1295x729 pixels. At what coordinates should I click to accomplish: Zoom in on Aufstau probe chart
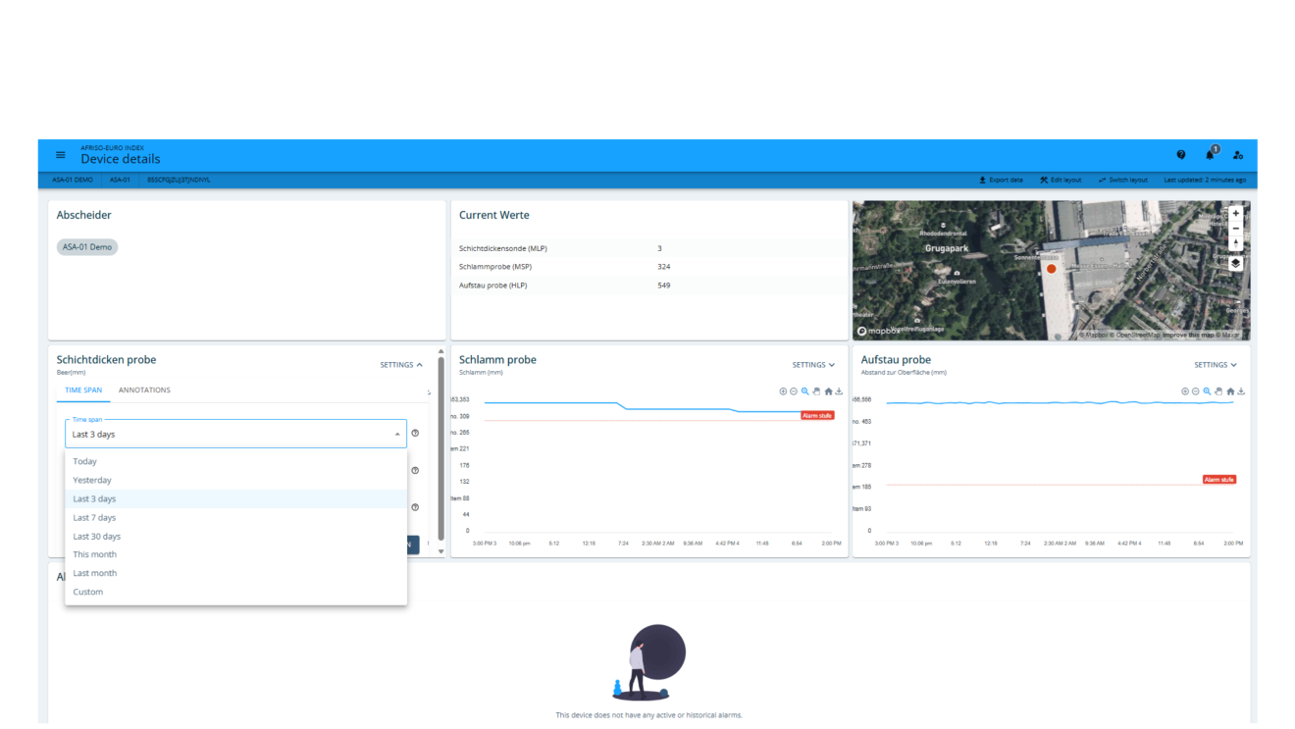1185,391
